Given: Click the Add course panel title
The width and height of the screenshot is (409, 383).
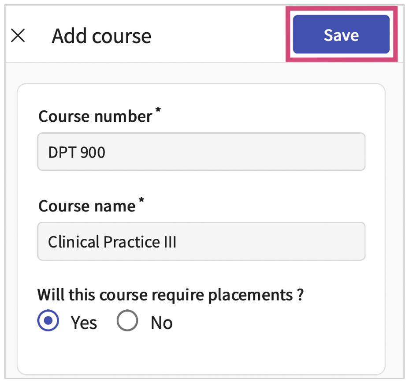Looking at the screenshot, I should point(101,36).
